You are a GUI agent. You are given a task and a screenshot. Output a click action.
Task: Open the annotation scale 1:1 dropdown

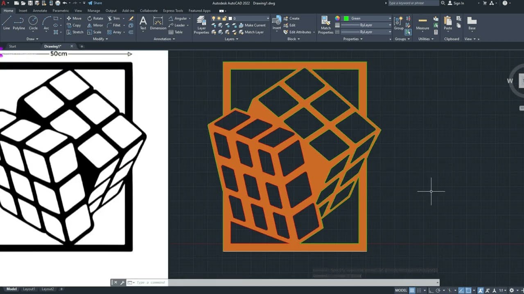[x=503, y=290]
